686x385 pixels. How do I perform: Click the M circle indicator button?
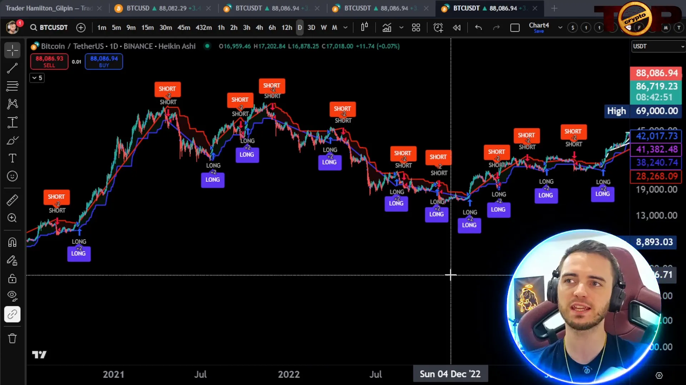666,27
